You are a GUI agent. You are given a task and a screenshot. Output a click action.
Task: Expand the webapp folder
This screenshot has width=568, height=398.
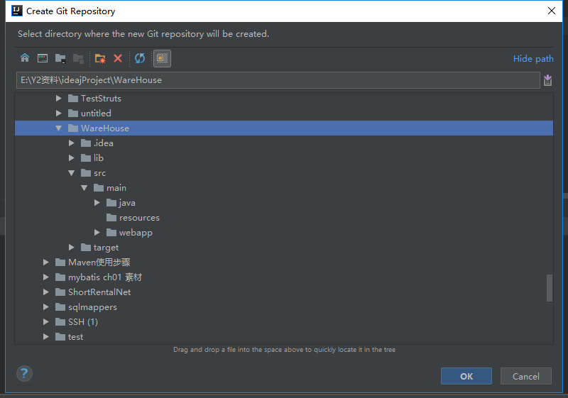[x=97, y=232]
